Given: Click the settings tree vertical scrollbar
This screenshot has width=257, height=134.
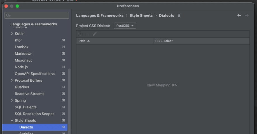Looking at the screenshot, I should coord(69,101).
